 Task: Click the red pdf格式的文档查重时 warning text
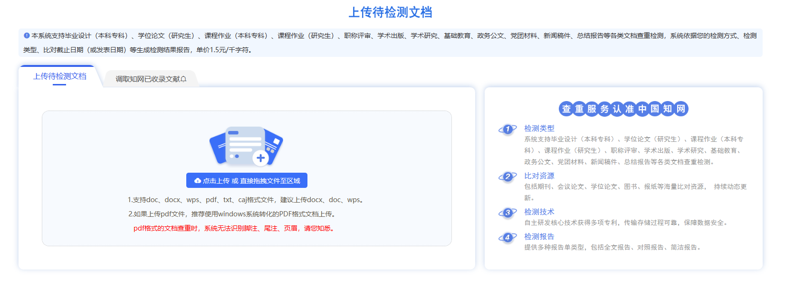[x=235, y=228]
